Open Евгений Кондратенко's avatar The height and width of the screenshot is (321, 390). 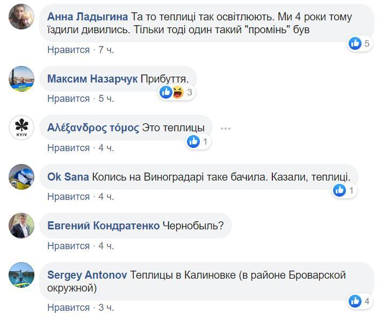coord(21,226)
